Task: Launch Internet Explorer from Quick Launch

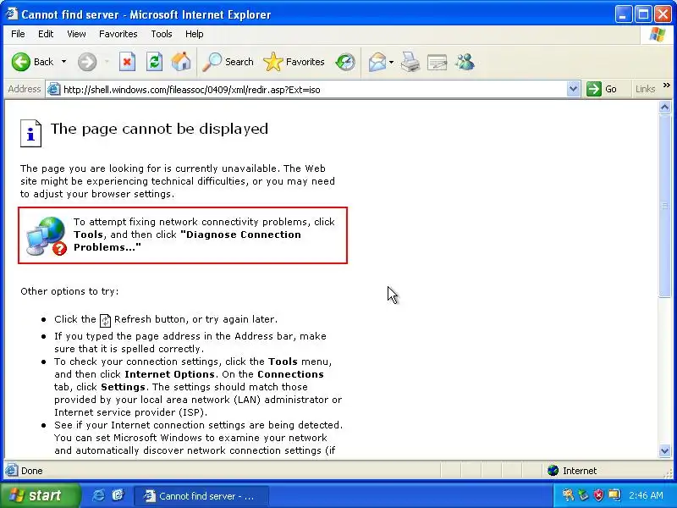Action: pyautogui.click(x=98, y=495)
